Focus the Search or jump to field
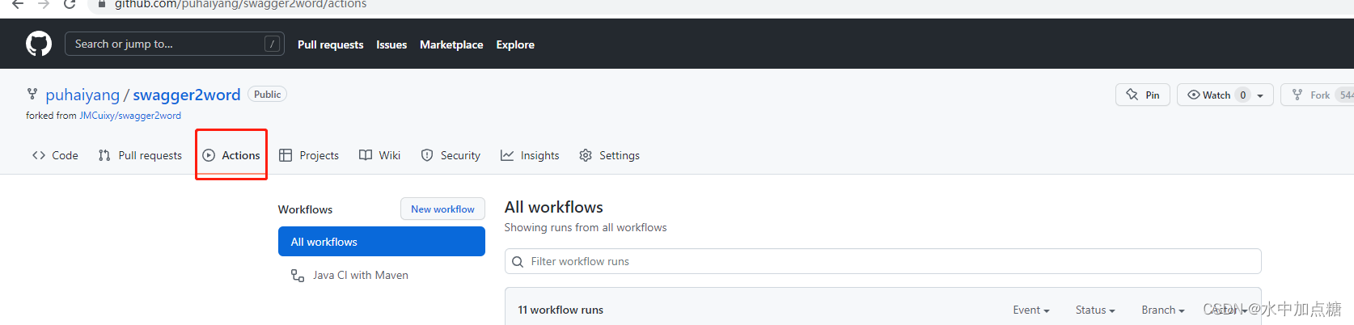 pos(175,44)
